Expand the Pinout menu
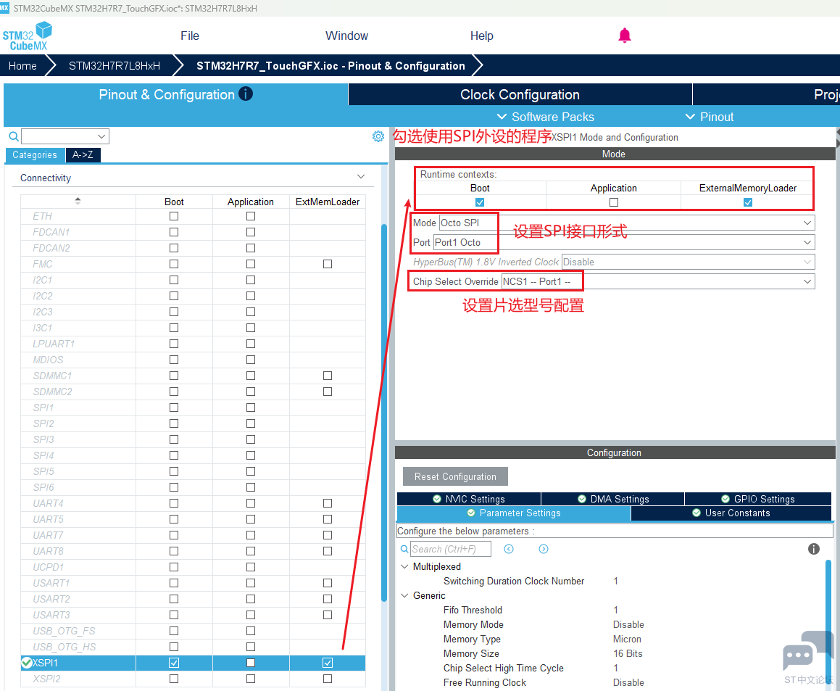Screen dimensions: 840x691 click(x=710, y=117)
